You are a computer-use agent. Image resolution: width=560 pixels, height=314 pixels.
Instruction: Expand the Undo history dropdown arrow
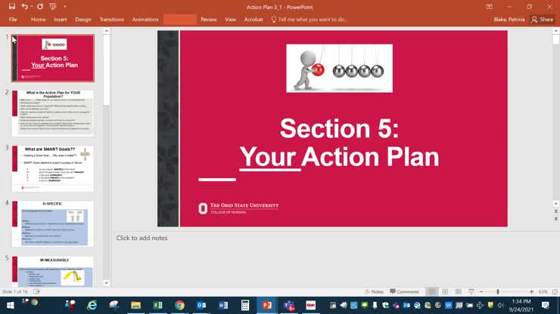tap(32, 7)
